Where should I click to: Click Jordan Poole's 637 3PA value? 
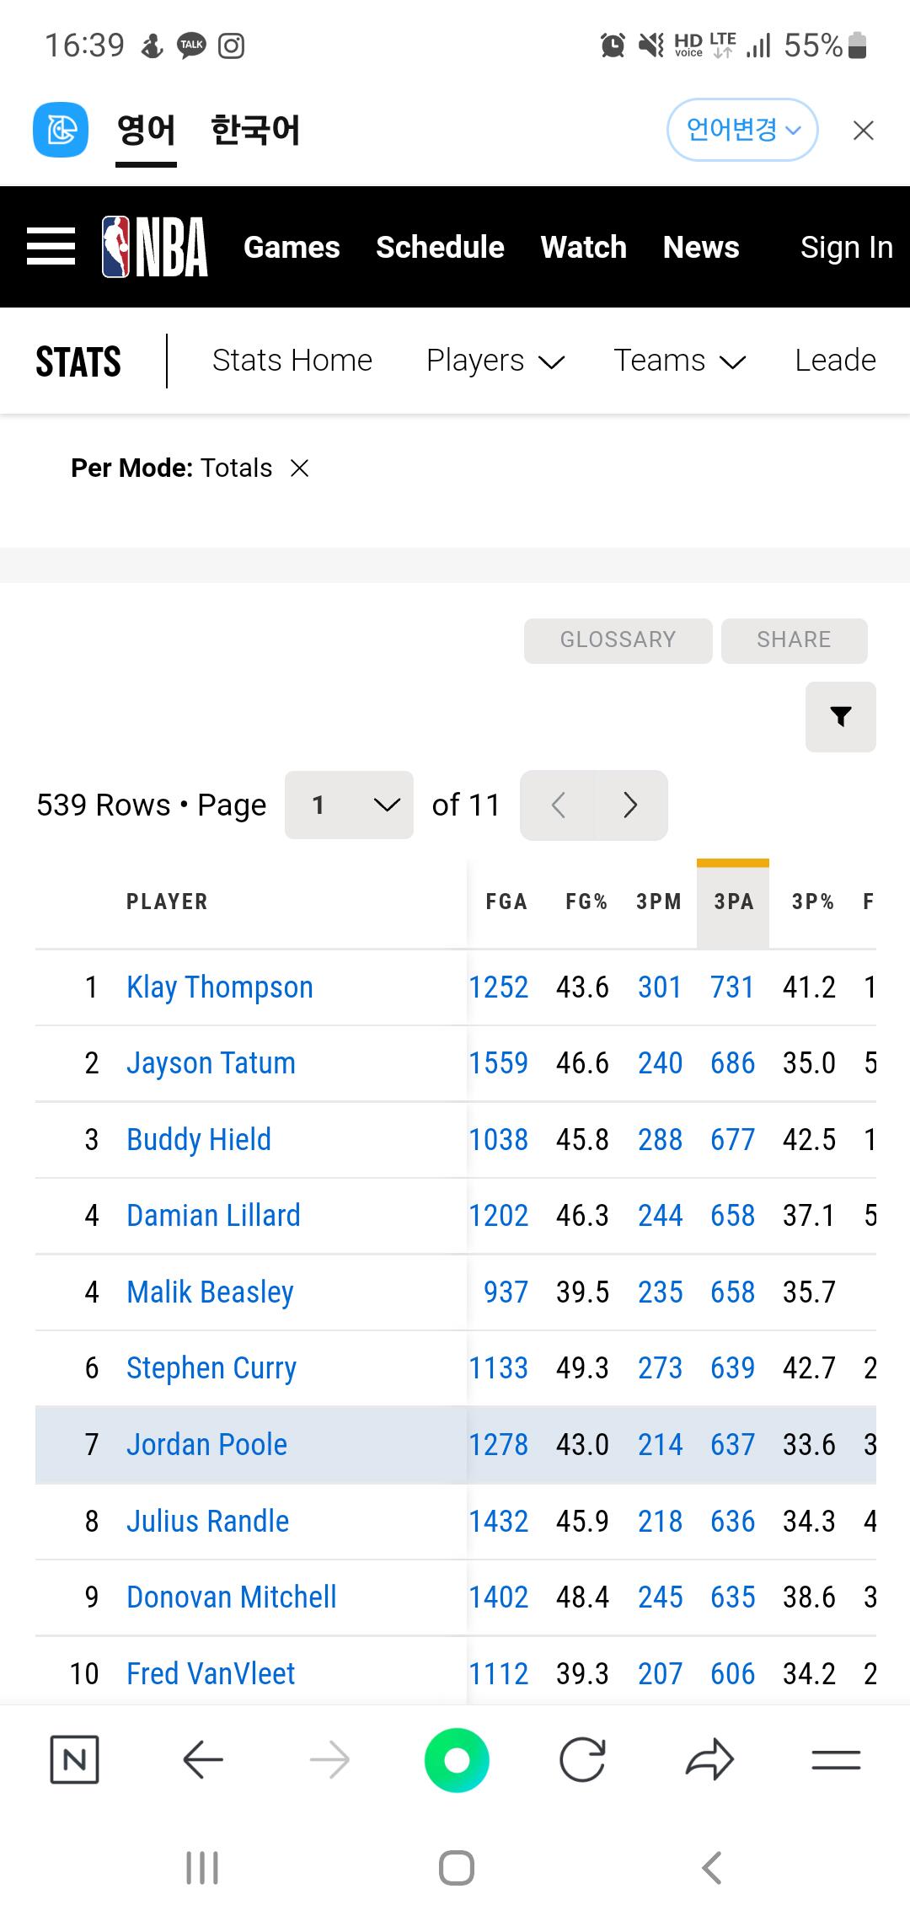point(732,1445)
